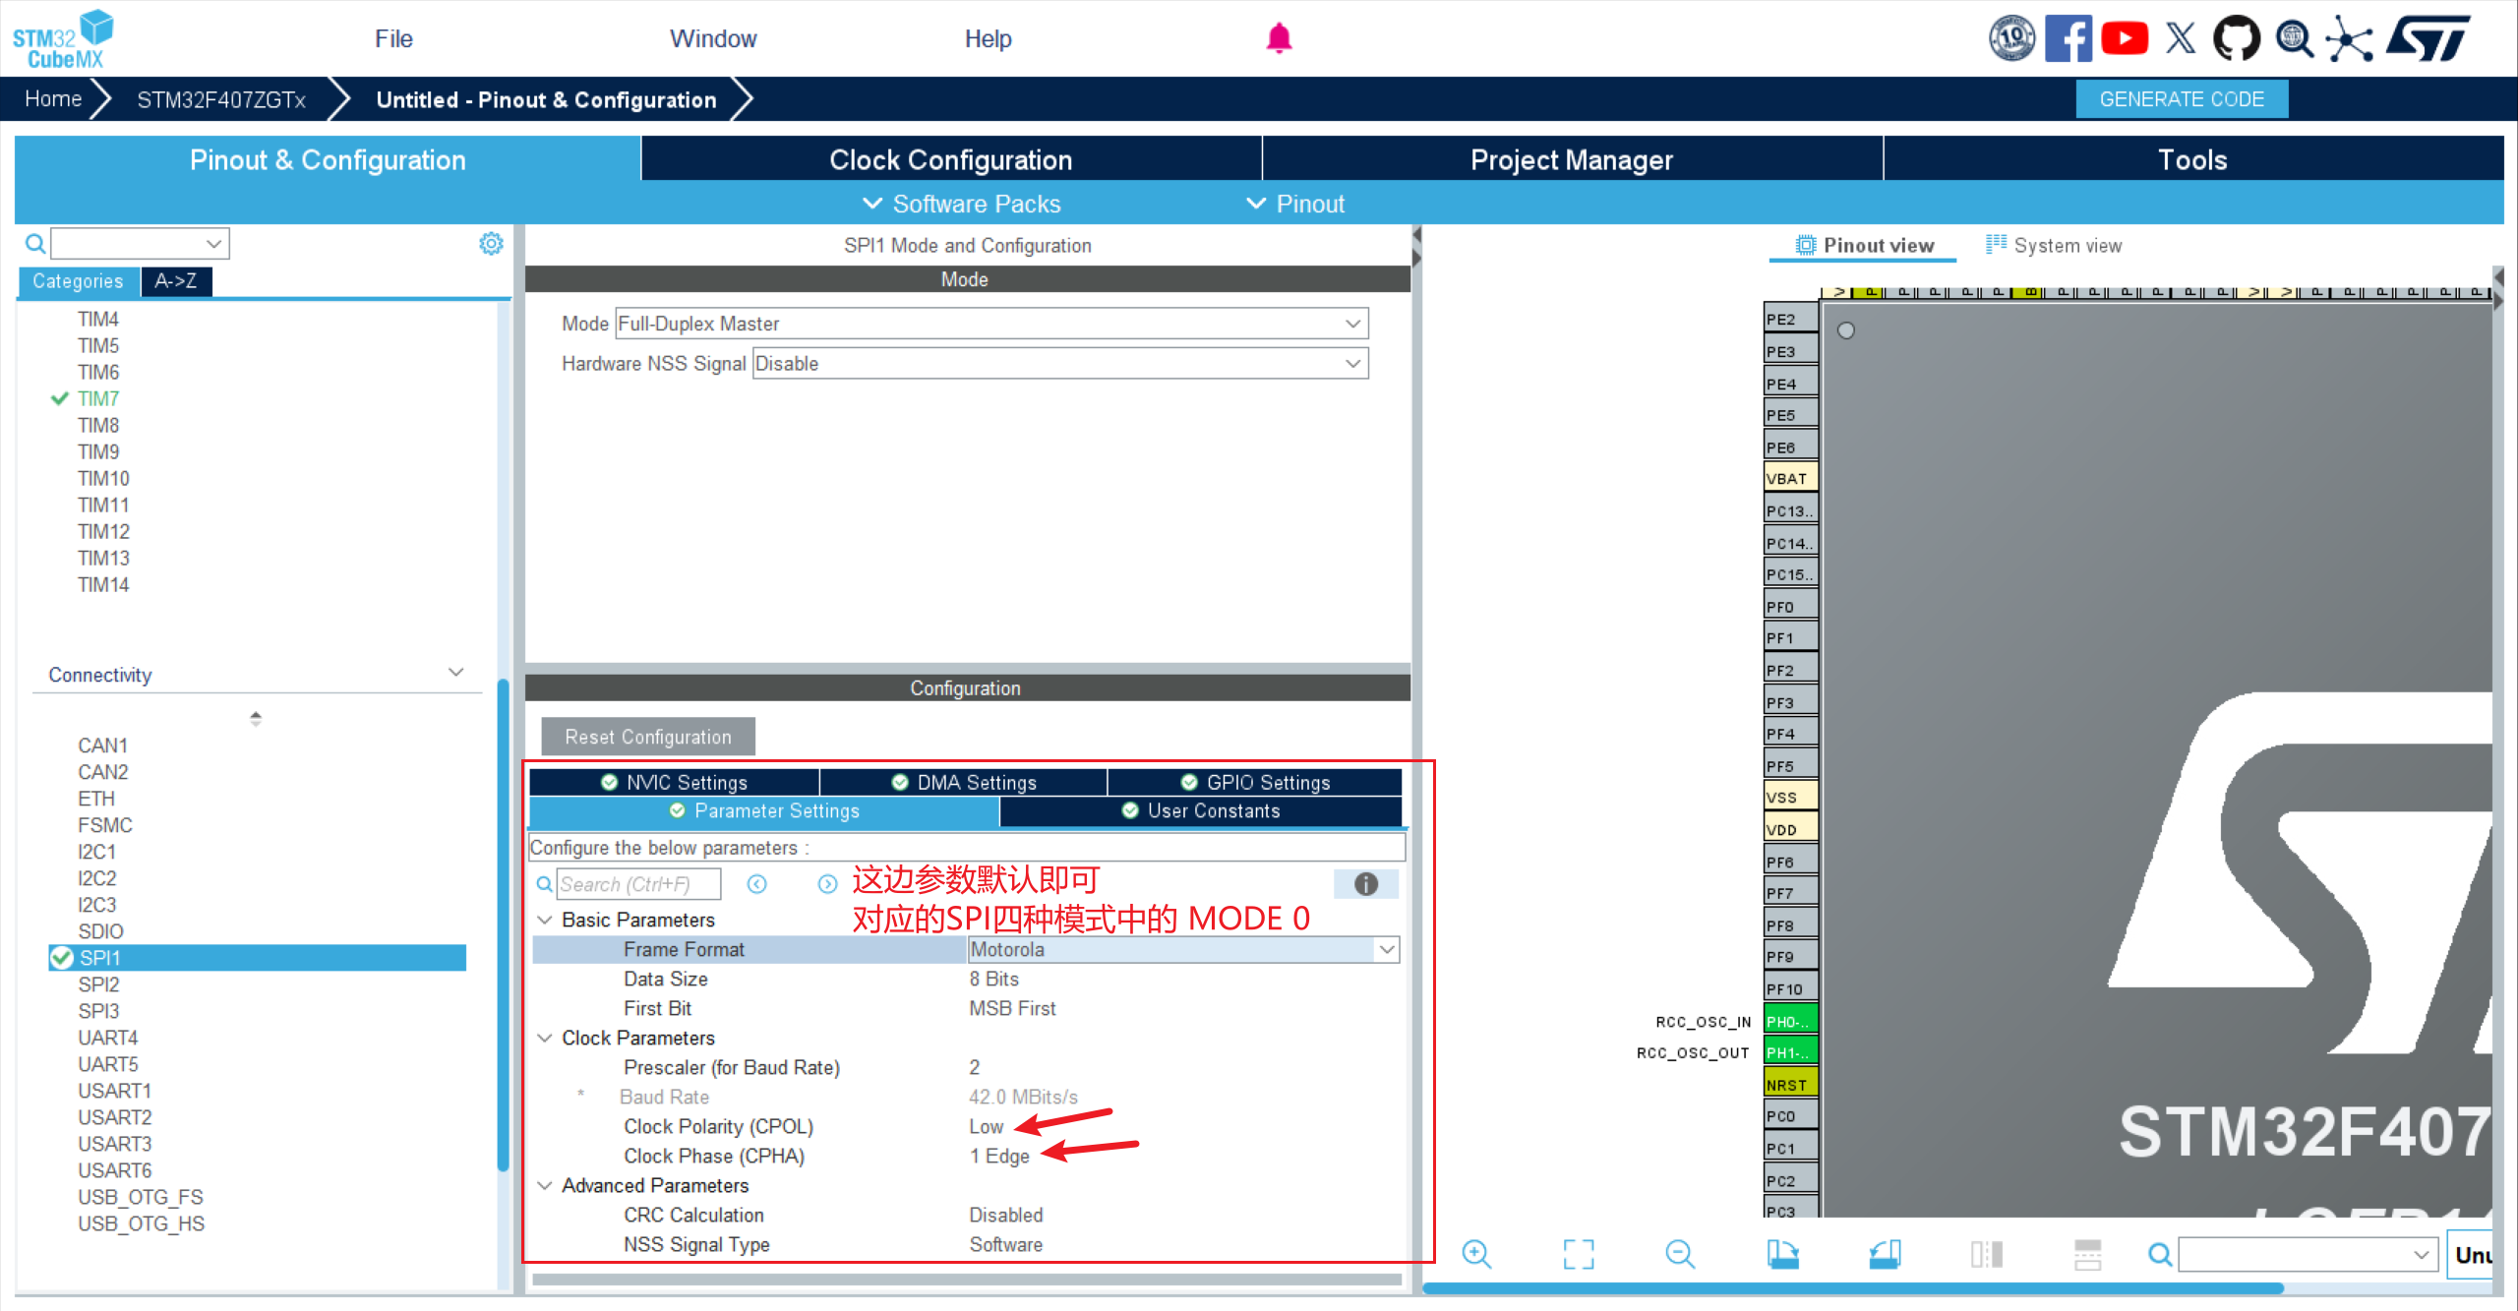
Task: Zoom out on the pinout view
Action: [1680, 1254]
